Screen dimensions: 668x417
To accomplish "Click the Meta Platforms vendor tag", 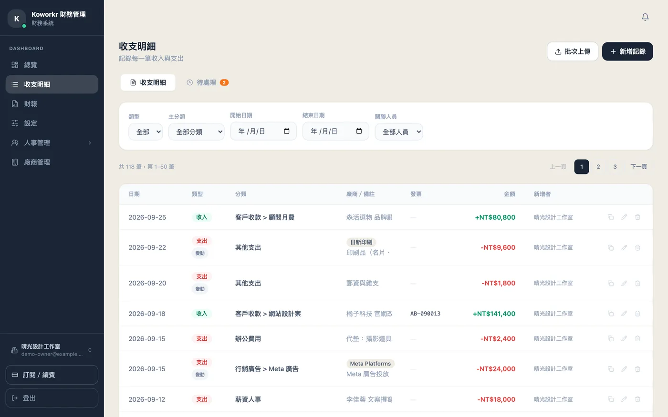I will tap(370, 364).
